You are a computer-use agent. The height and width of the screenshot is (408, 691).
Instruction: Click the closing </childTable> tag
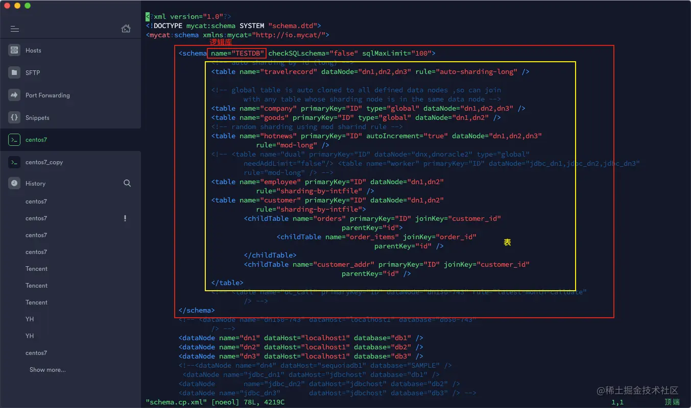click(x=270, y=255)
